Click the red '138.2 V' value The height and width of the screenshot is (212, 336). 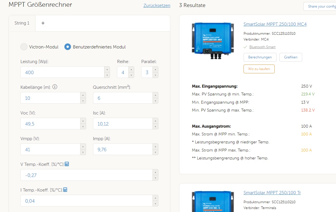click(x=308, y=110)
